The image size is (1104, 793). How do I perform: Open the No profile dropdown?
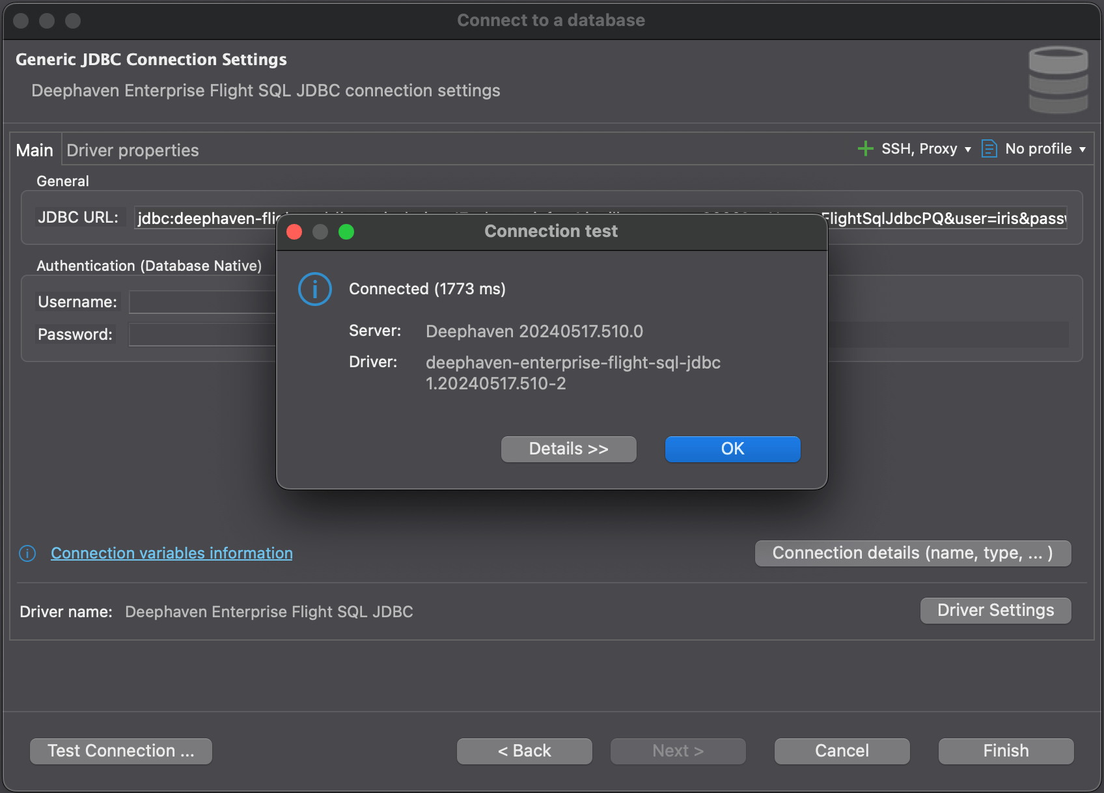(x=1045, y=149)
